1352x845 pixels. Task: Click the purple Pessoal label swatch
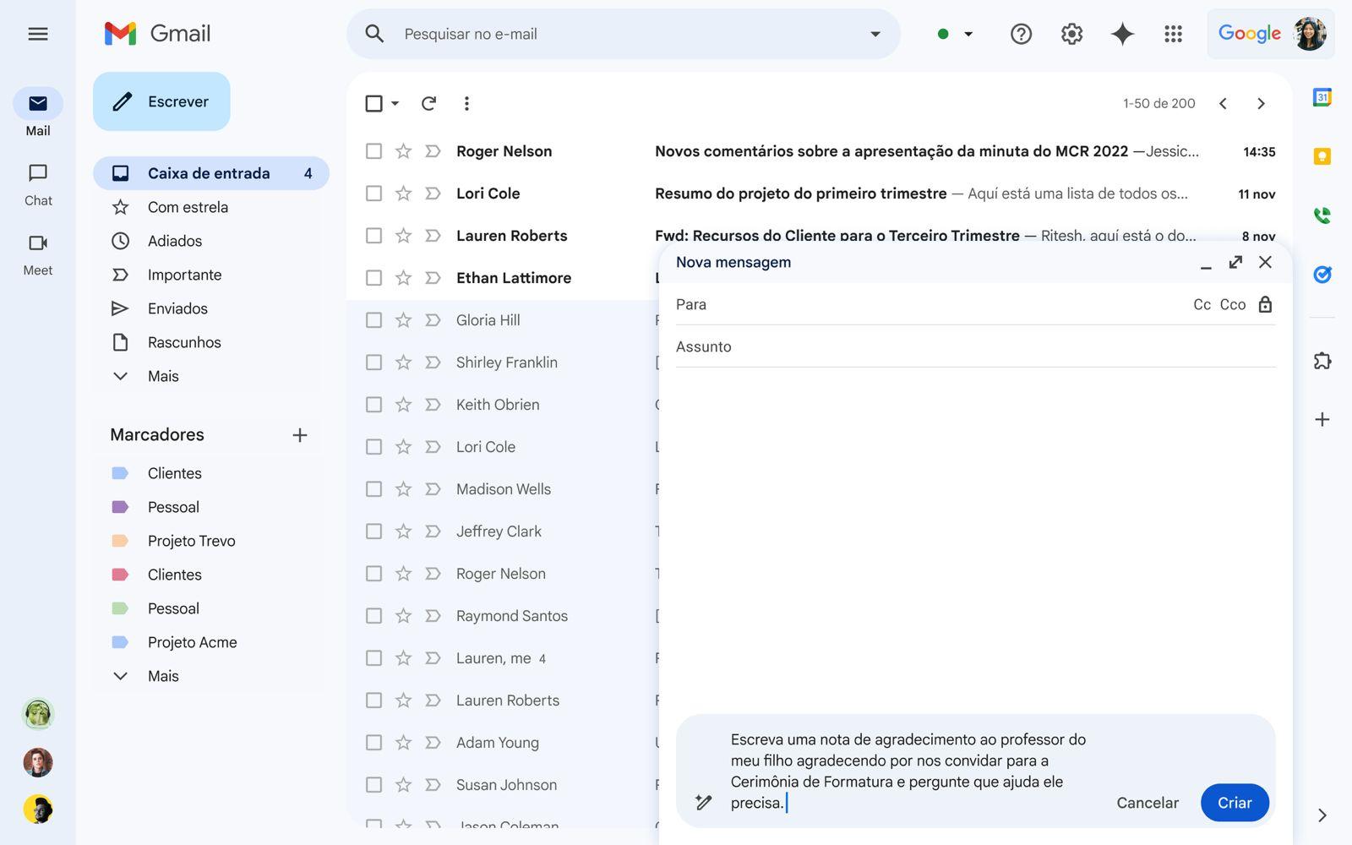(x=121, y=506)
